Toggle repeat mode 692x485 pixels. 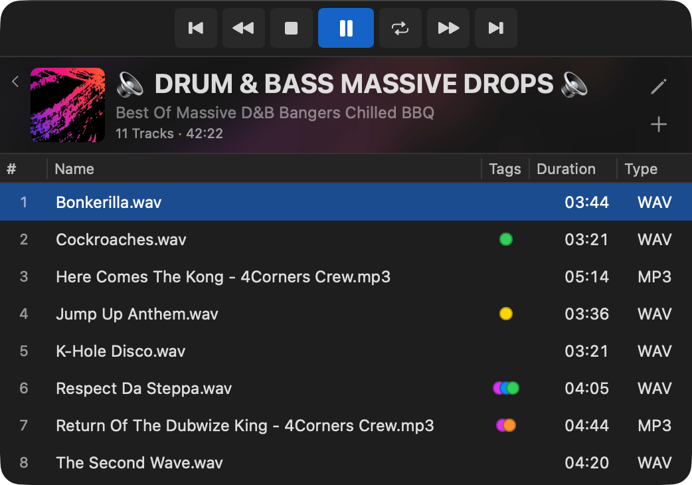[400, 29]
